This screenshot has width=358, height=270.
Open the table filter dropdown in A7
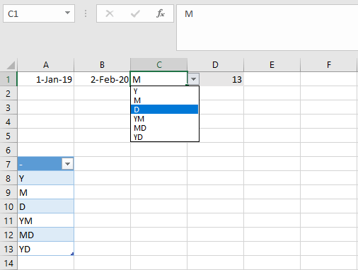click(x=67, y=164)
